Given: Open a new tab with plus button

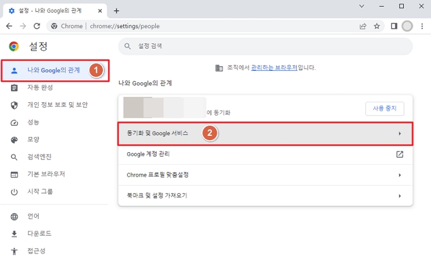Looking at the screenshot, I should click(x=117, y=11).
